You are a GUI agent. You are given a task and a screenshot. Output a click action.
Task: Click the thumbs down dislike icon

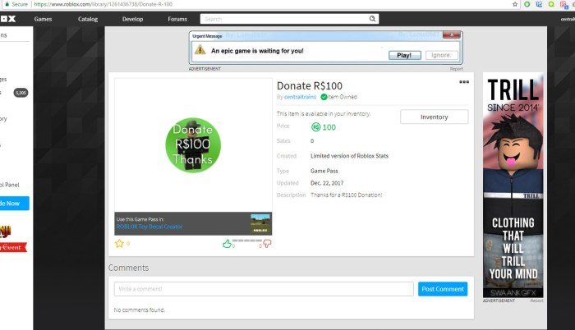(x=267, y=244)
